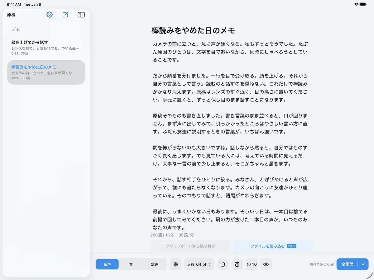Click paragraph starting 最後に、うまくいかない日も
This screenshot has height=280, width=374.
coord(231,220)
